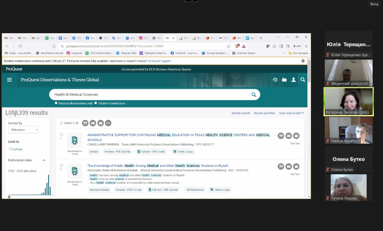Open Preview - PDF for result 1
Image resolution: width=383 pixels, height=231 pixels.
(x=117, y=152)
